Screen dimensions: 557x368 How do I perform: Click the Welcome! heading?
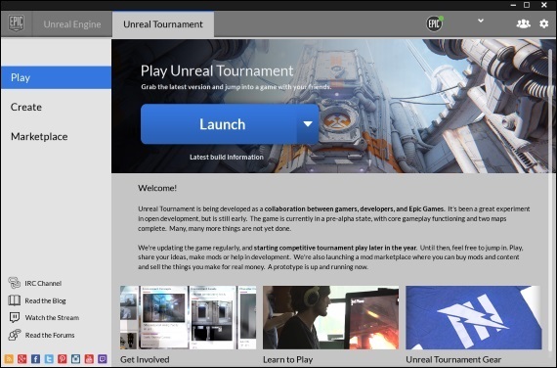click(157, 188)
